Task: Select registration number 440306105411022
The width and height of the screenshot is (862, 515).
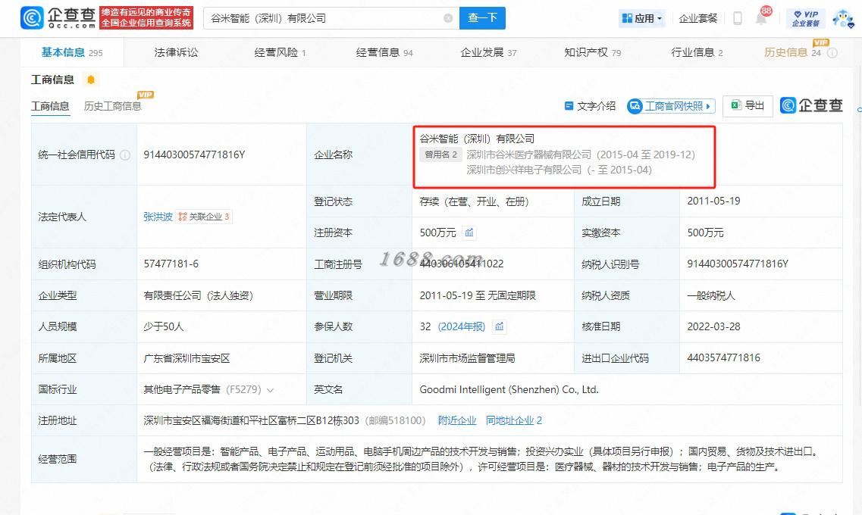Action: click(461, 264)
